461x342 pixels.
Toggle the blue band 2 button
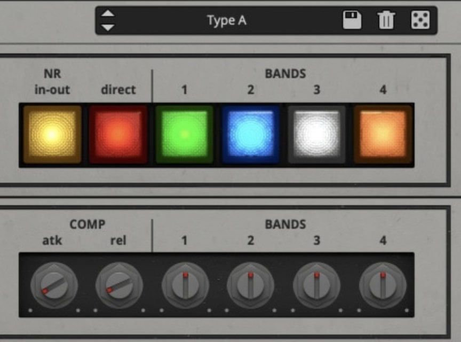250,135
